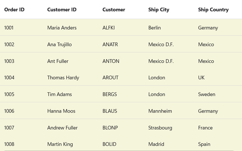Select the Sweden ship country cell

click(x=207, y=94)
